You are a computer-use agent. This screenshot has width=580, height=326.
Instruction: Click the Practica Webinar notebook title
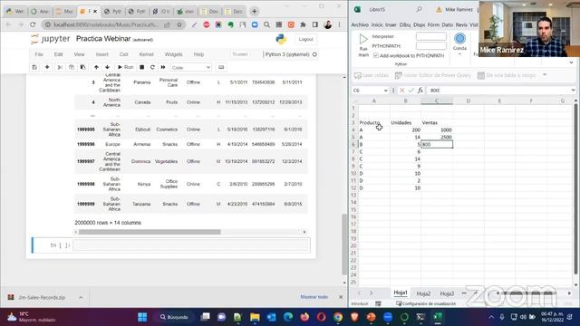click(103, 39)
